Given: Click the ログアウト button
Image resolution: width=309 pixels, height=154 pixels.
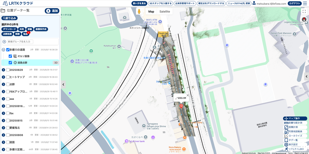Looking at the screenshot, I should [295, 3].
